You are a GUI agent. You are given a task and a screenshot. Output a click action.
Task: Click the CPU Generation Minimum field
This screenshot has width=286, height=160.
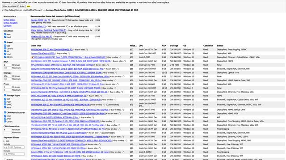[7, 130]
